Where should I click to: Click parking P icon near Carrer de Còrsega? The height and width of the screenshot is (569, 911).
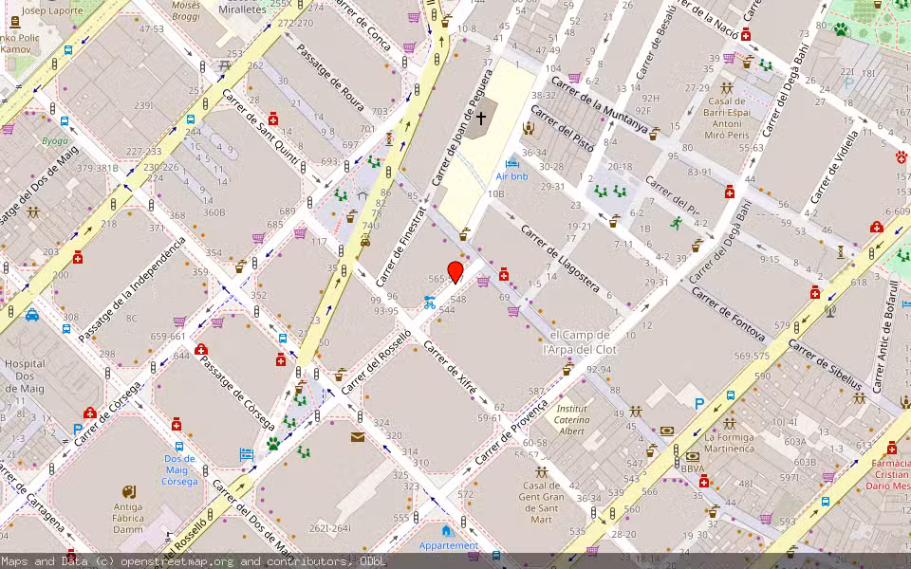pyautogui.click(x=77, y=431)
